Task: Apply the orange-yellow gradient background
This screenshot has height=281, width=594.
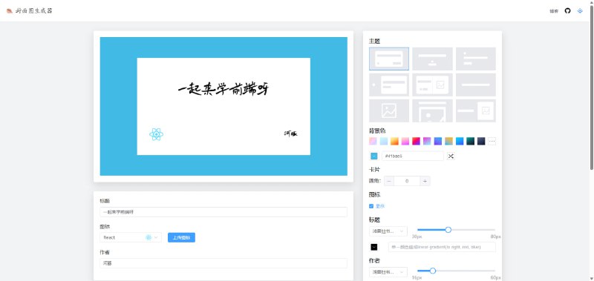Action: [395, 141]
